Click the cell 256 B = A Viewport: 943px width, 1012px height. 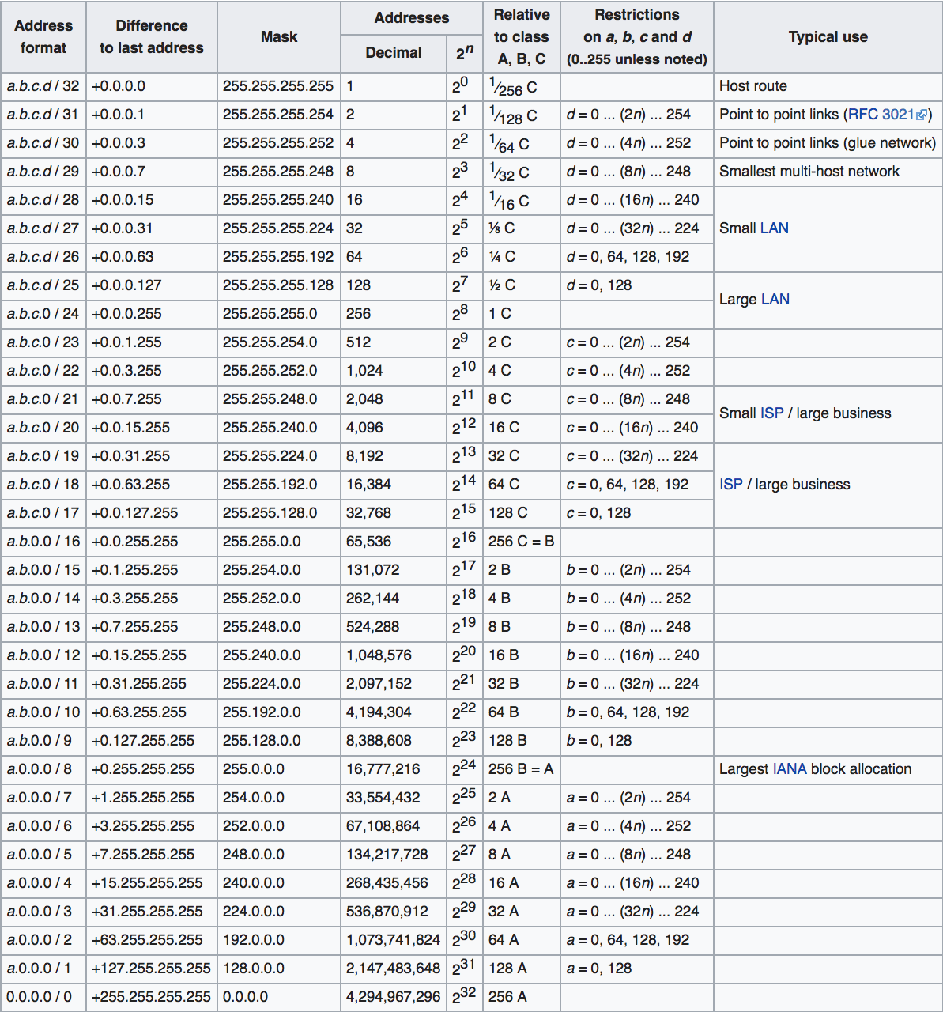click(522, 769)
